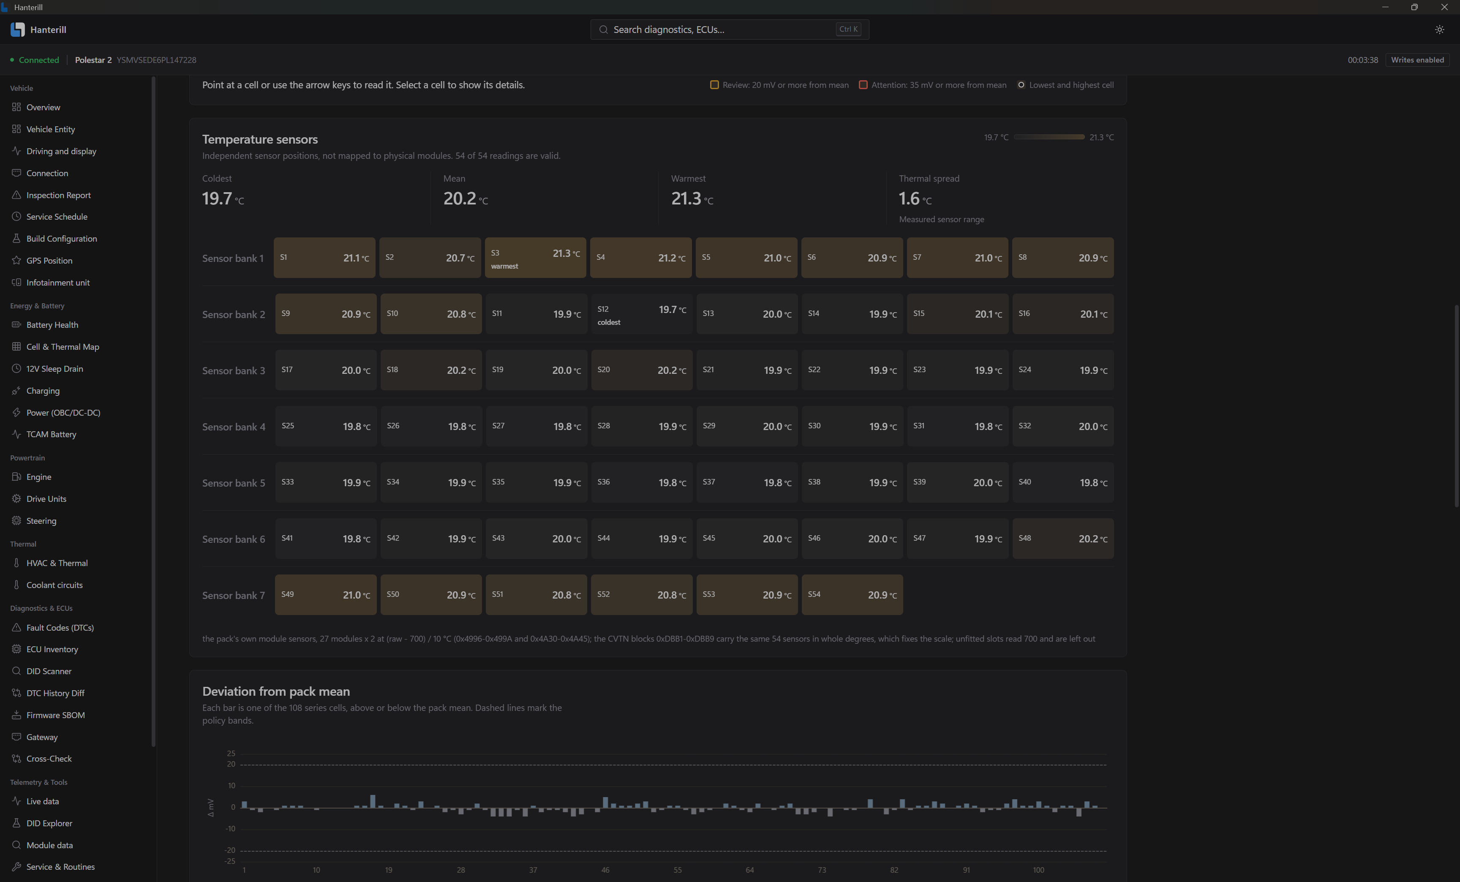Click the Fault Codes (DTCs) triangle icon
This screenshot has width=1460, height=882.
pyautogui.click(x=16, y=627)
